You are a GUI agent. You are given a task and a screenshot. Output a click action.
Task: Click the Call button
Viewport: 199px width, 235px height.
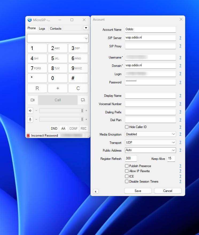(58, 100)
